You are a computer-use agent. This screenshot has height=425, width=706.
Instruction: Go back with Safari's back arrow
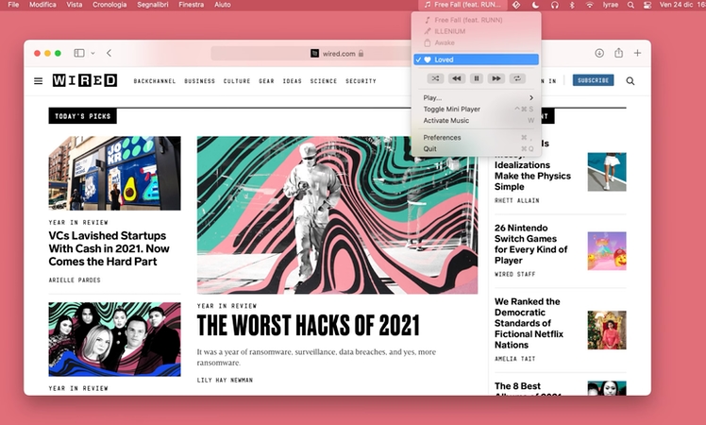tap(109, 53)
